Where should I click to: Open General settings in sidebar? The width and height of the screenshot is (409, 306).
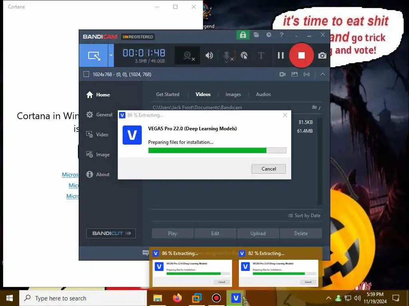coord(99,115)
